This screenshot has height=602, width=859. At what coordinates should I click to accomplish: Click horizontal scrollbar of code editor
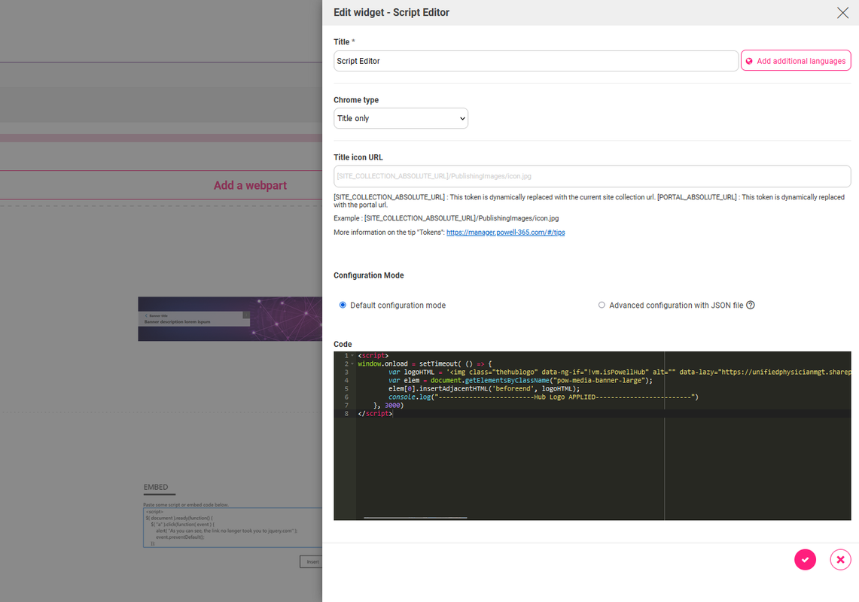(x=415, y=517)
